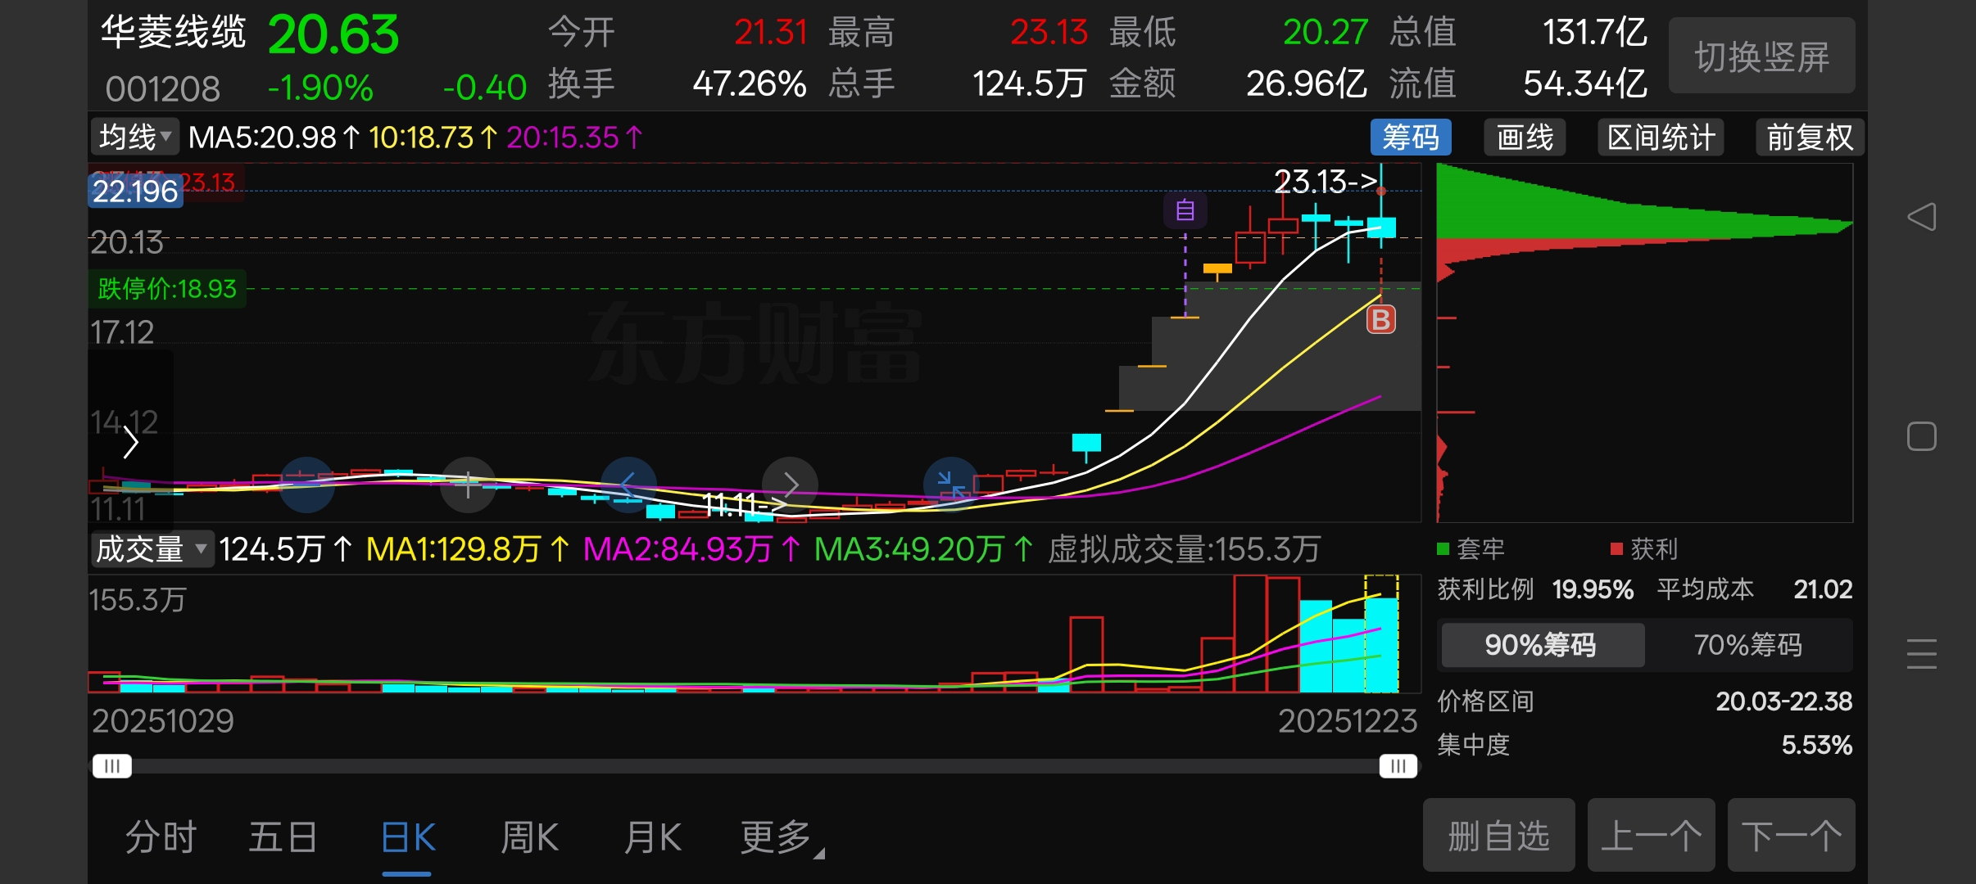This screenshot has height=884, width=1976.
Task: Tap the left arrow chart navigation circle
Action: [628, 485]
